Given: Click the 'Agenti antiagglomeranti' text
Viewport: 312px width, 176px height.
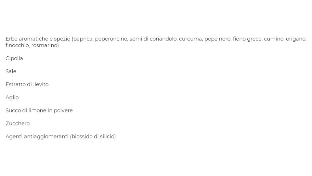Looking at the screenshot, I should pos(37,137).
